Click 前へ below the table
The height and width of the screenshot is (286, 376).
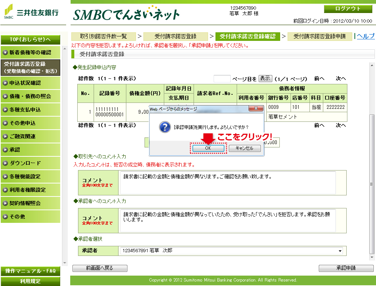(x=319, y=126)
